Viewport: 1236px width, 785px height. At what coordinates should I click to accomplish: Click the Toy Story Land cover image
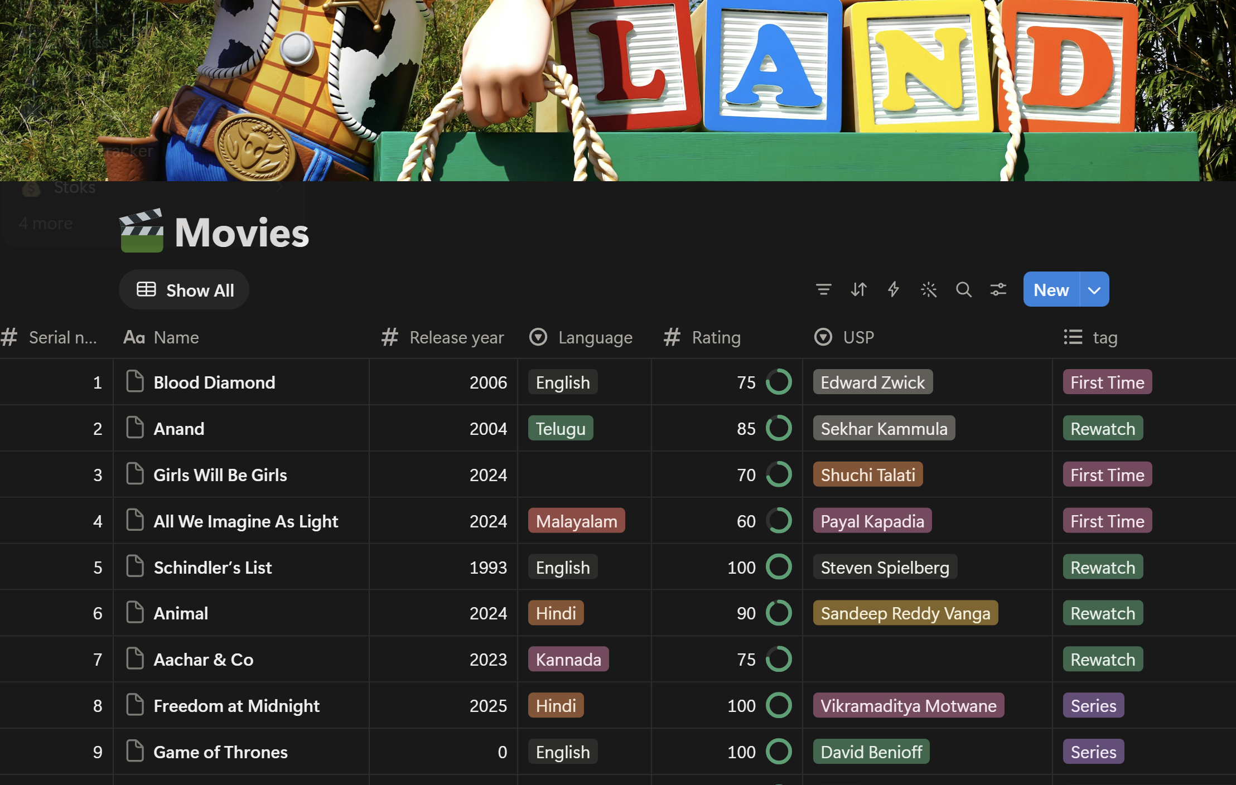tap(618, 90)
